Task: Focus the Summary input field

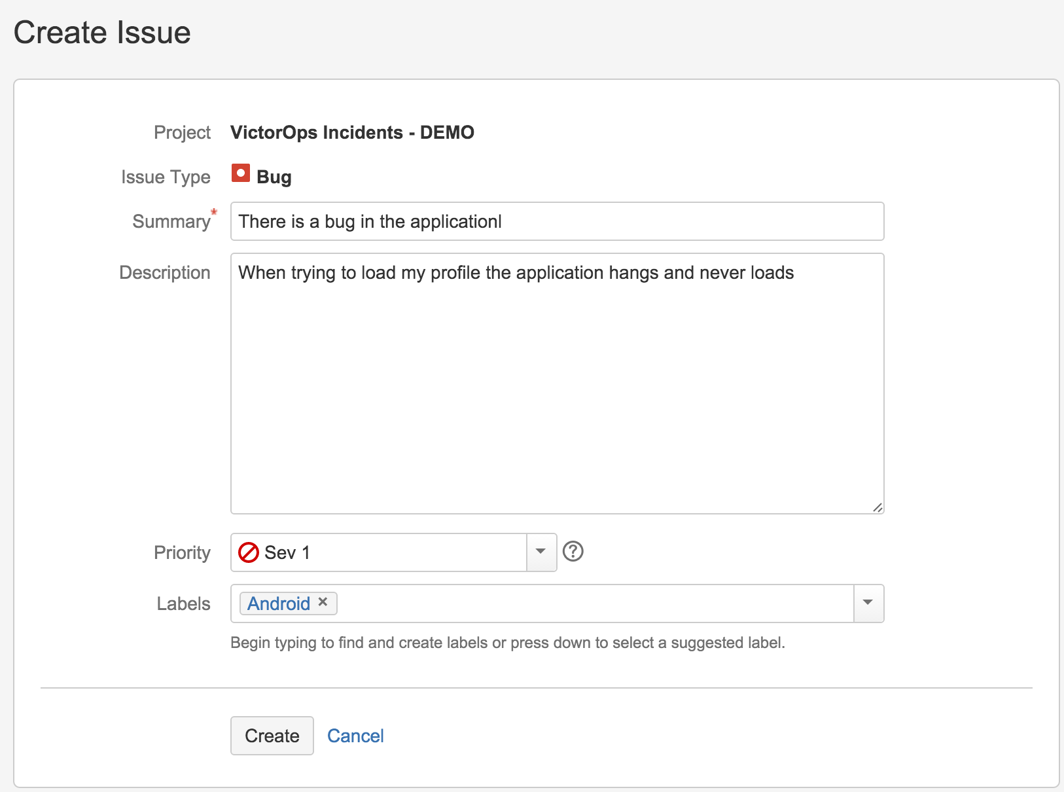Action: tap(558, 221)
